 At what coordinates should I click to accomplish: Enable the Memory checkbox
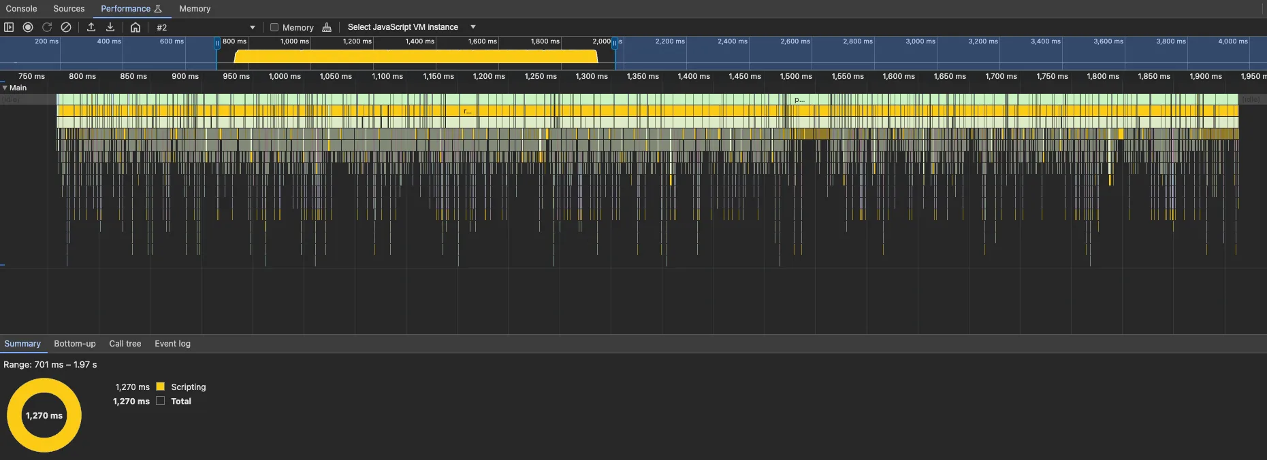click(x=274, y=27)
